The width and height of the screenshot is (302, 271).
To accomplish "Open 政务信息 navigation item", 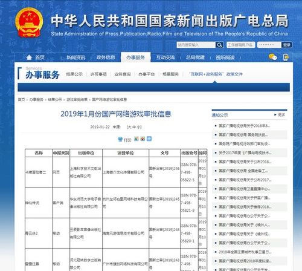I will (106, 57).
